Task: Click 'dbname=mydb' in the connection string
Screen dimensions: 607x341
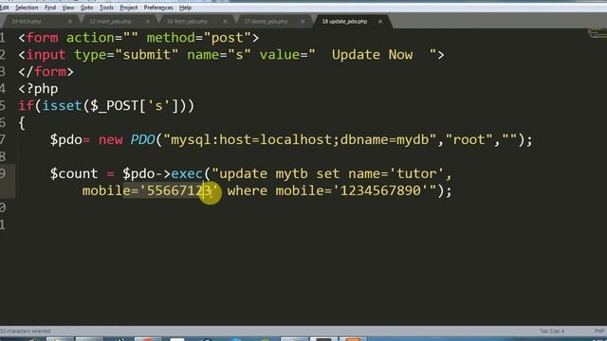Action: coord(384,140)
